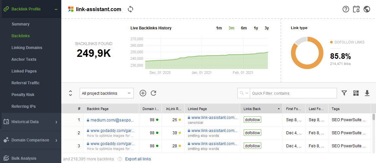Open Referring IPs section
Viewport: 376px width, 163px height.
click(24, 106)
